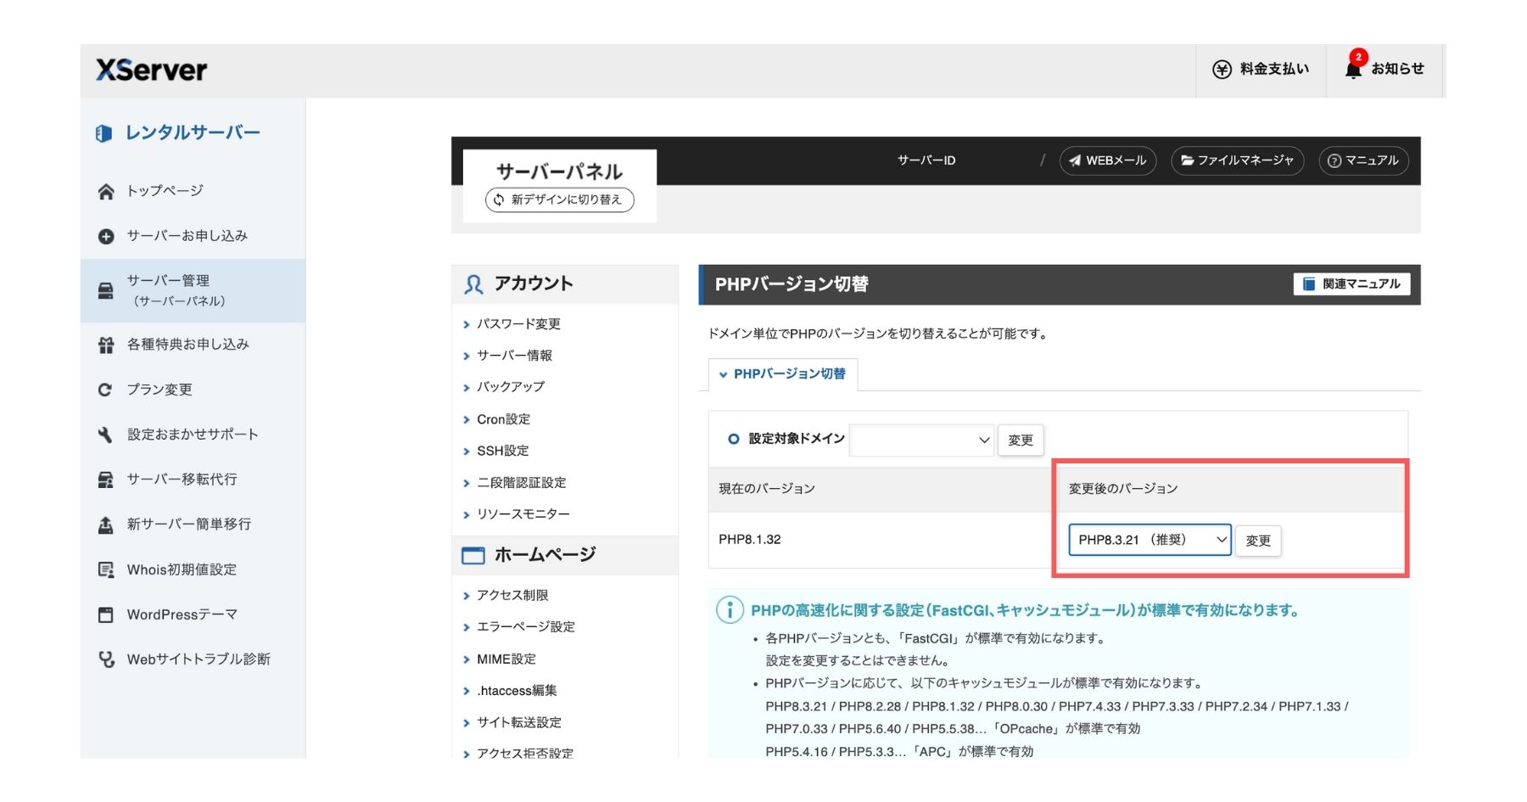
Task: Open the 関連マニュアル button
Action: (x=1351, y=284)
